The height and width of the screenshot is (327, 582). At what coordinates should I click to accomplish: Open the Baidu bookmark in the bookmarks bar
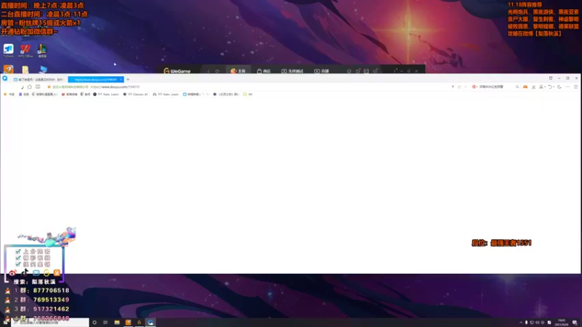point(24,94)
